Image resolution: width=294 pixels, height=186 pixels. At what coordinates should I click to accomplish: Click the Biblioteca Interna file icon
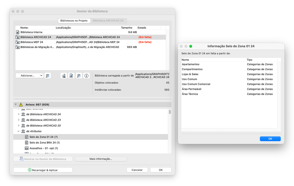[x=18, y=32]
